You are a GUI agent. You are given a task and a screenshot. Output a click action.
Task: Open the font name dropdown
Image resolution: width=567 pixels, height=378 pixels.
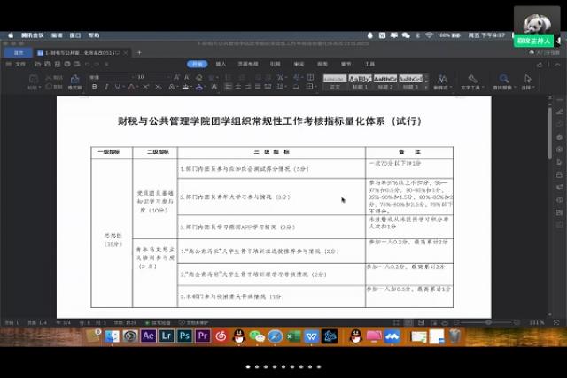(x=132, y=77)
